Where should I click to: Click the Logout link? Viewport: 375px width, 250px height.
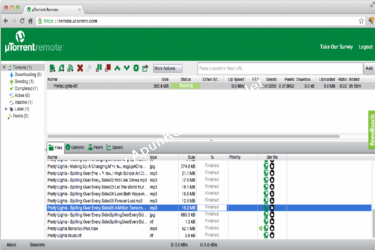tap(366, 47)
